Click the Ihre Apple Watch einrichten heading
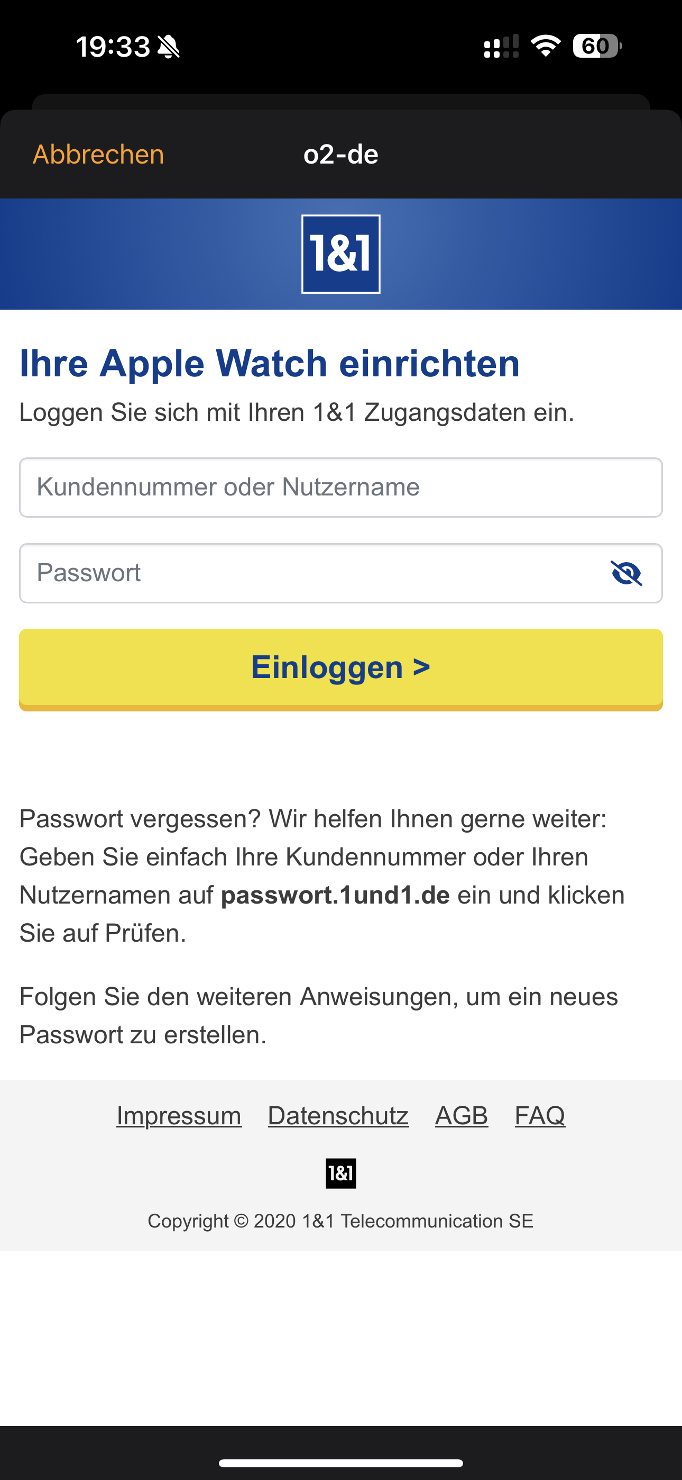Viewport: 682px width, 1480px height. (x=270, y=363)
